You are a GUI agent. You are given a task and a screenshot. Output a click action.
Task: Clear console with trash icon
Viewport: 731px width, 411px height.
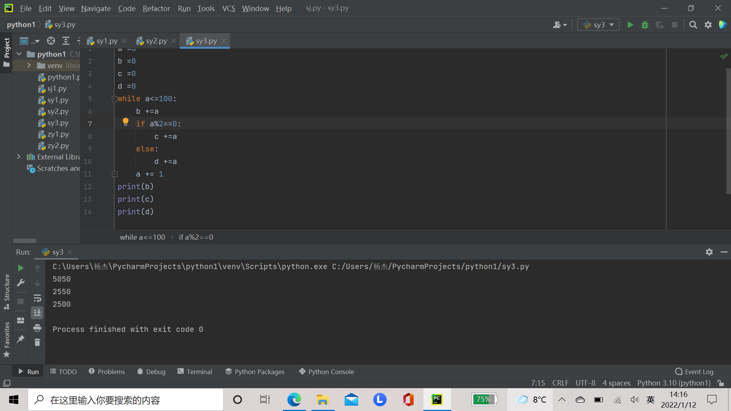pyautogui.click(x=37, y=342)
